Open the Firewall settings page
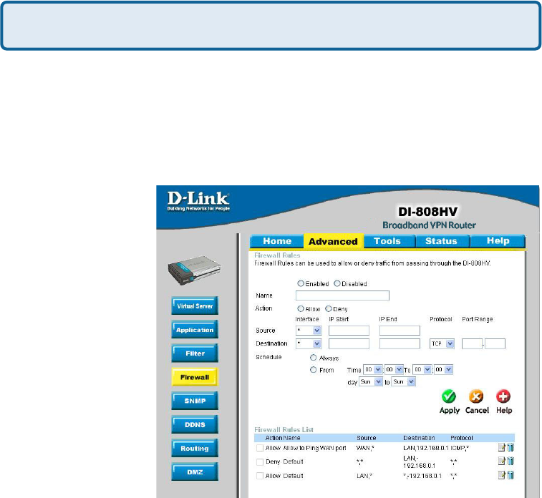542x498 pixels. click(195, 377)
